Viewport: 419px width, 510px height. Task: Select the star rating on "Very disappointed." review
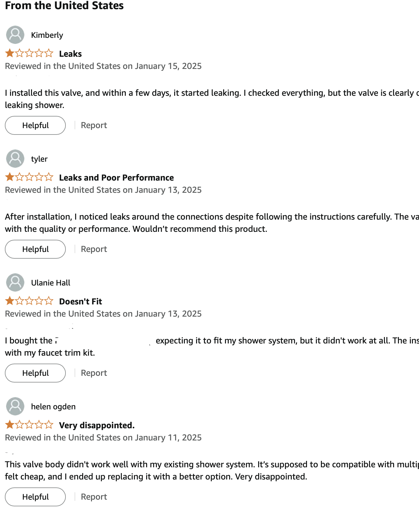click(29, 425)
